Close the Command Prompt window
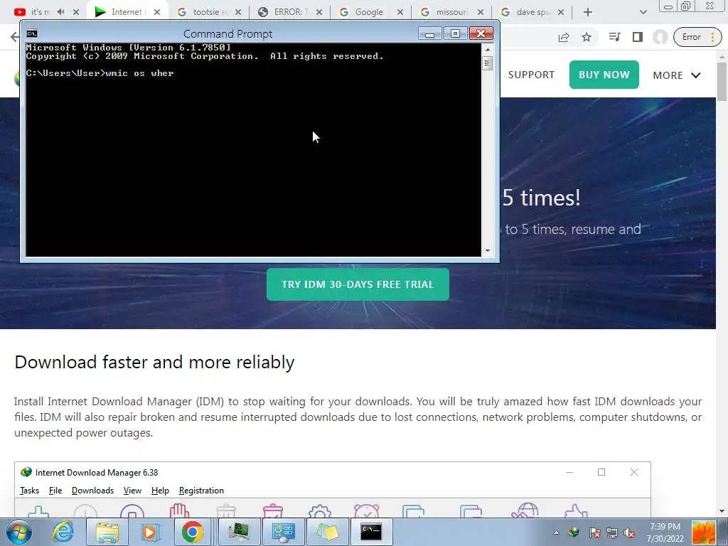This screenshot has width=728, height=546. tap(481, 33)
